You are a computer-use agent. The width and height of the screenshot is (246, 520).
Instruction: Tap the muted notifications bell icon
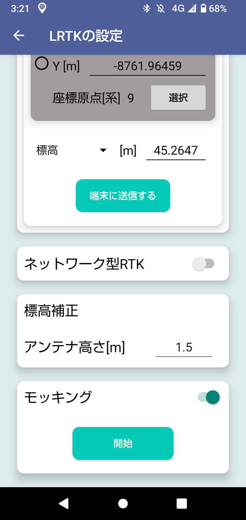(160, 8)
